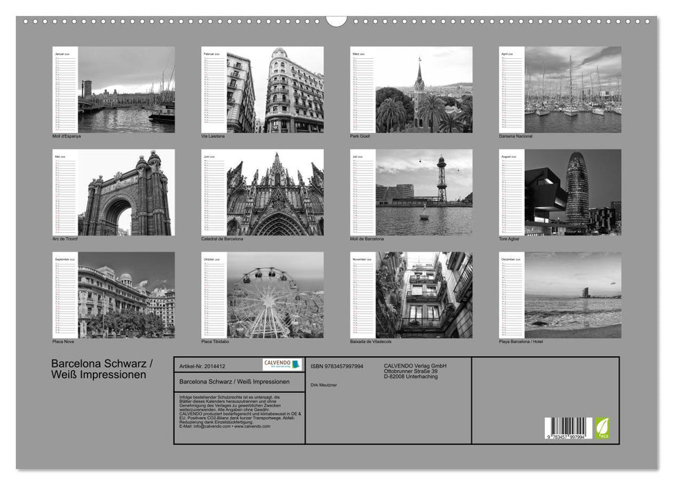Select the Arc de Triomf arch image

click(x=126, y=195)
